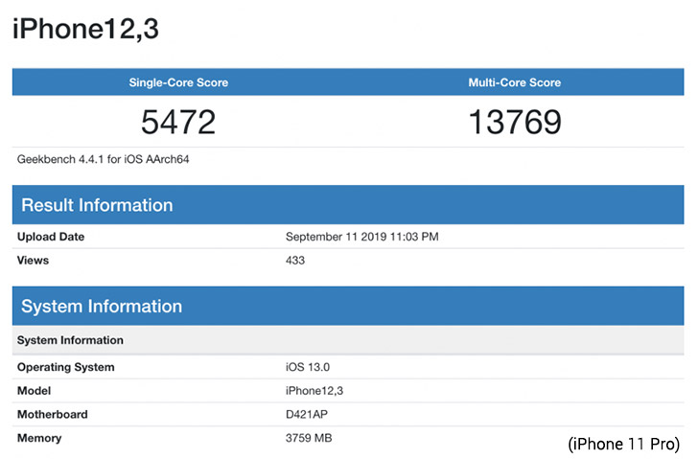Select the Multi-Core Score header
This screenshot has width=698, height=459.
(515, 82)
